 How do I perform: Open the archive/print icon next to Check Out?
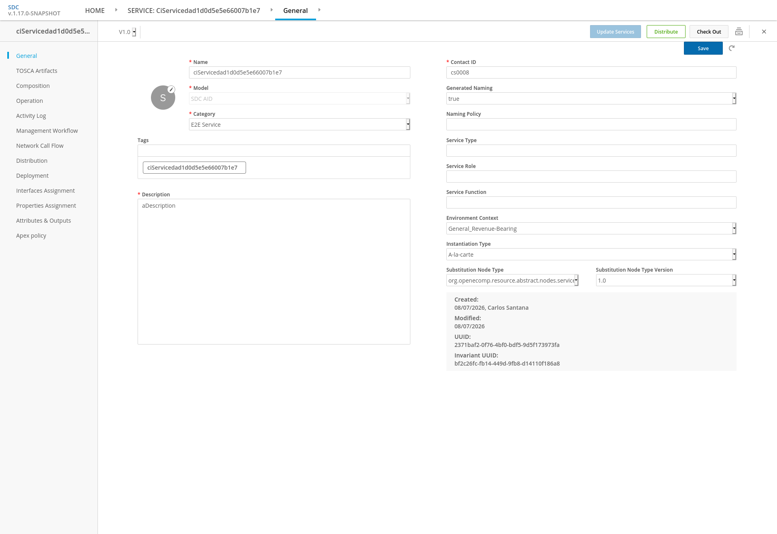pos(739,32)
